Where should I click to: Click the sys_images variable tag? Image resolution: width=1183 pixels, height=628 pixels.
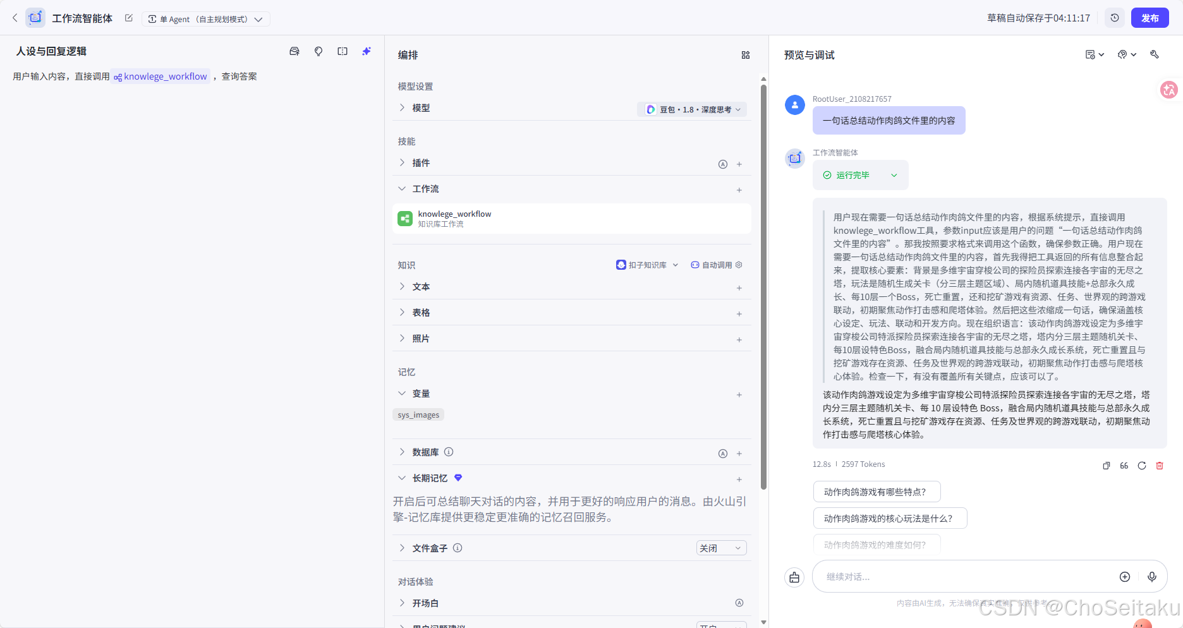pos(418,415)
